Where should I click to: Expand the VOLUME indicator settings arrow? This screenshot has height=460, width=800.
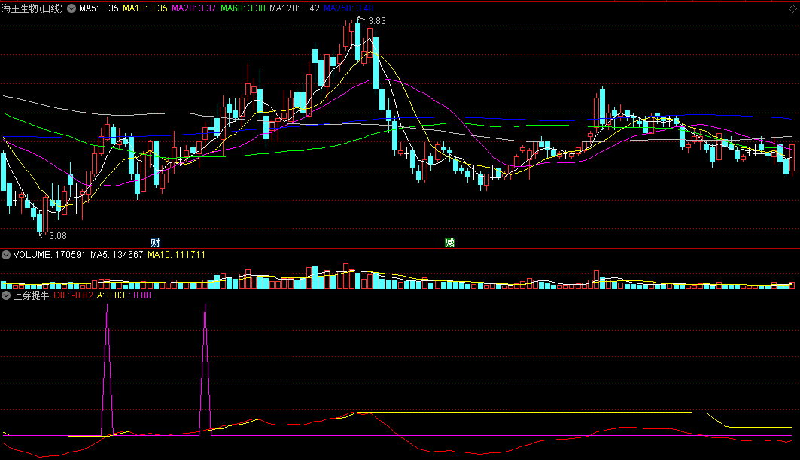[x=6, y=255]
